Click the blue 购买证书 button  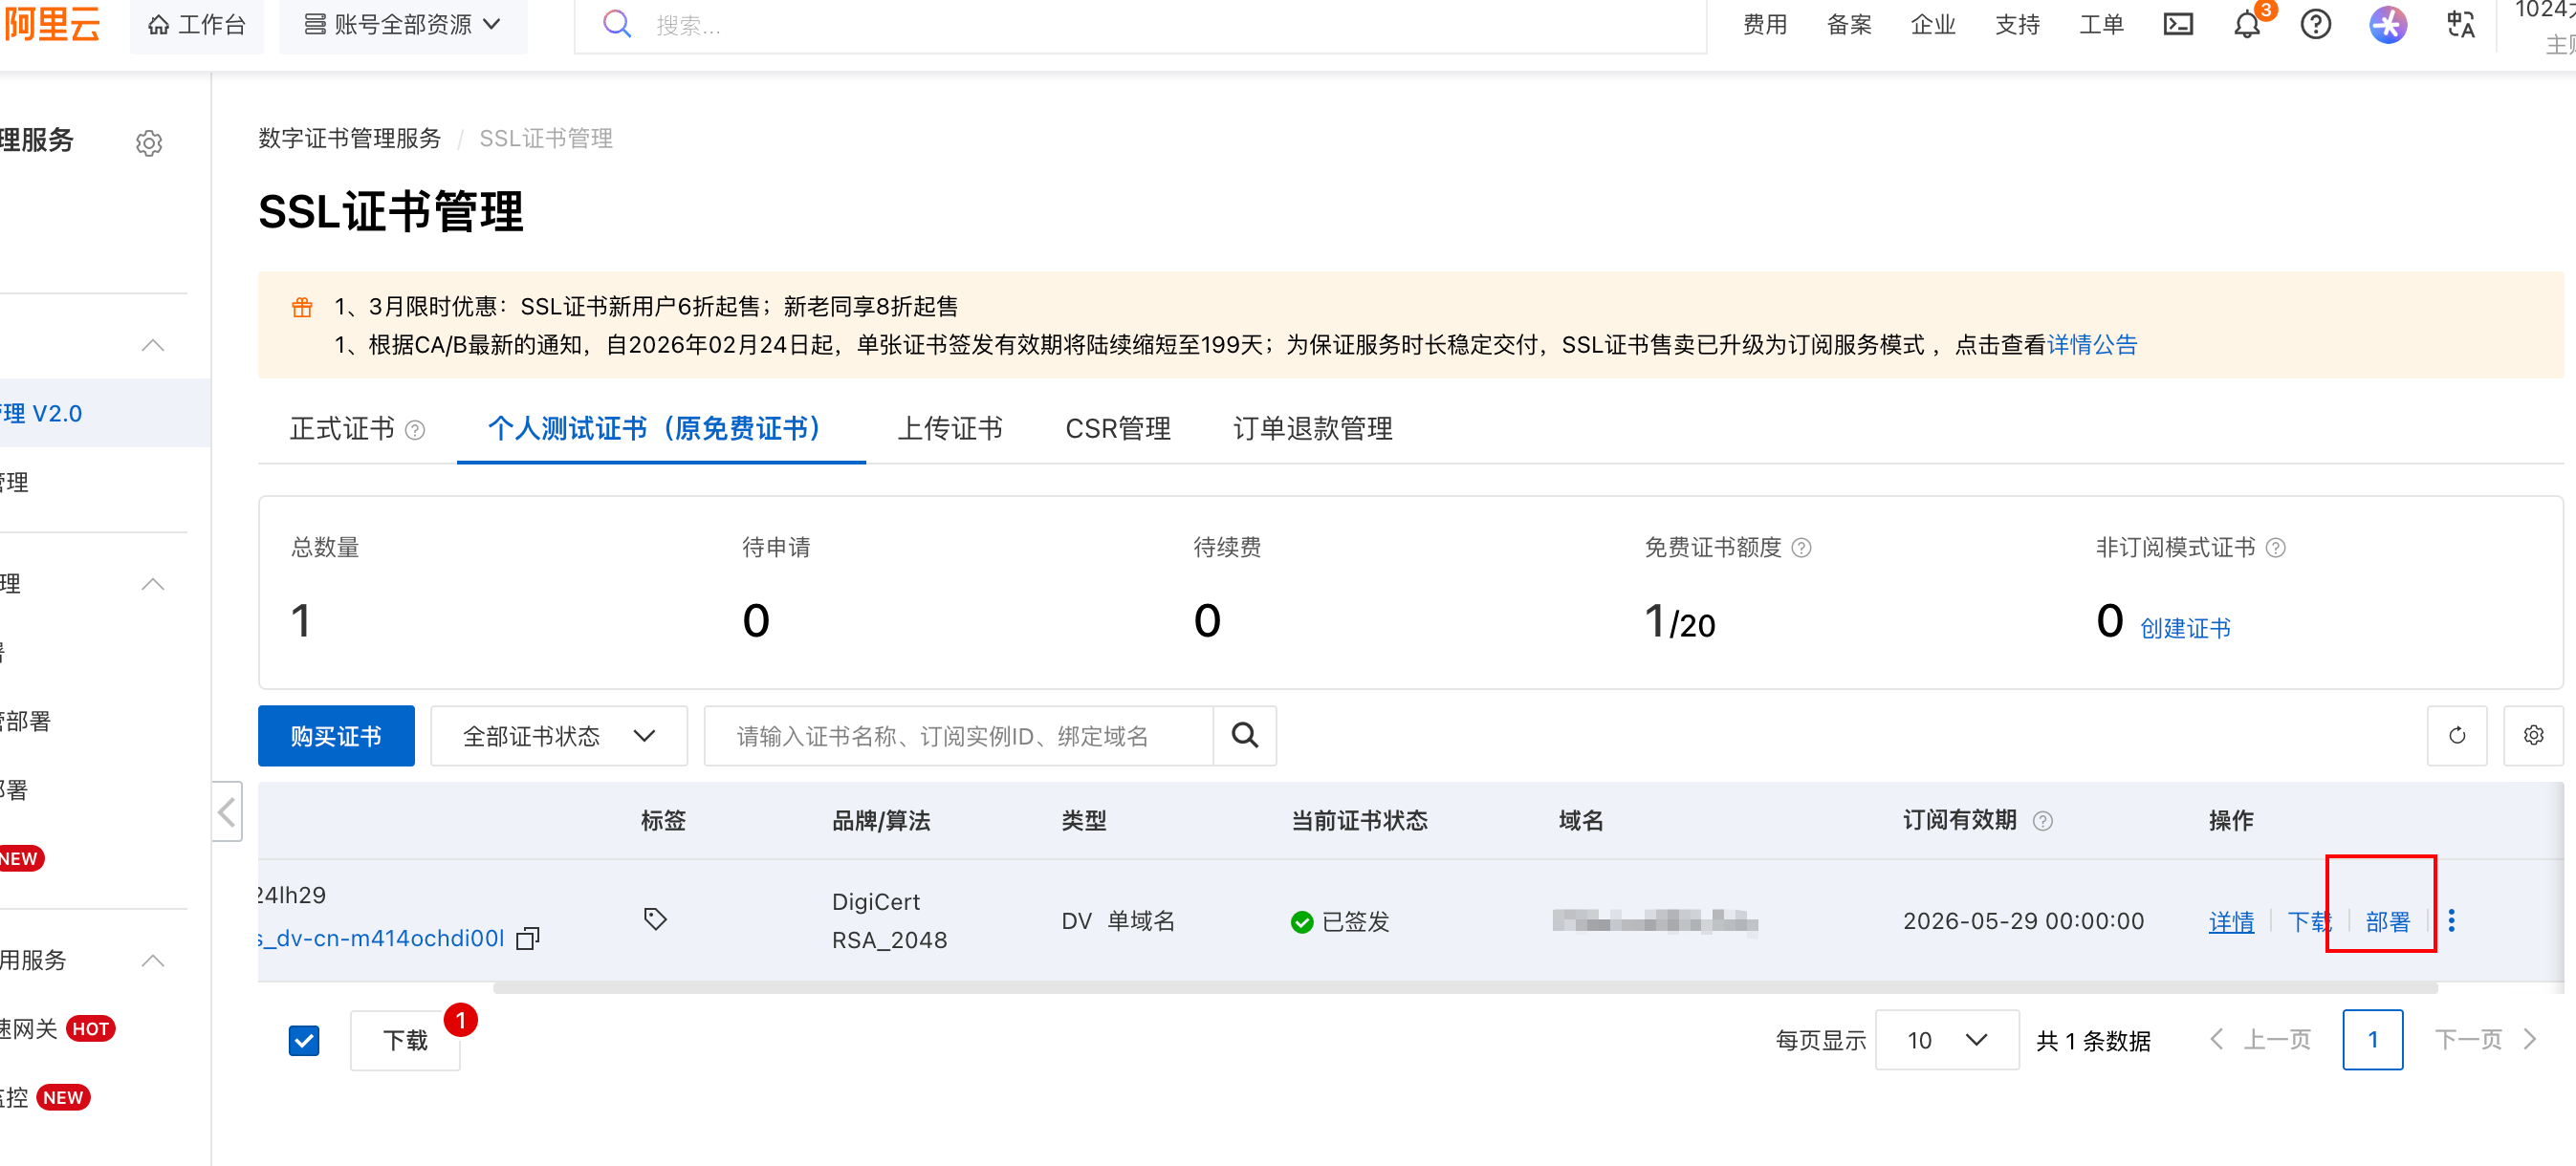(336, 735)
